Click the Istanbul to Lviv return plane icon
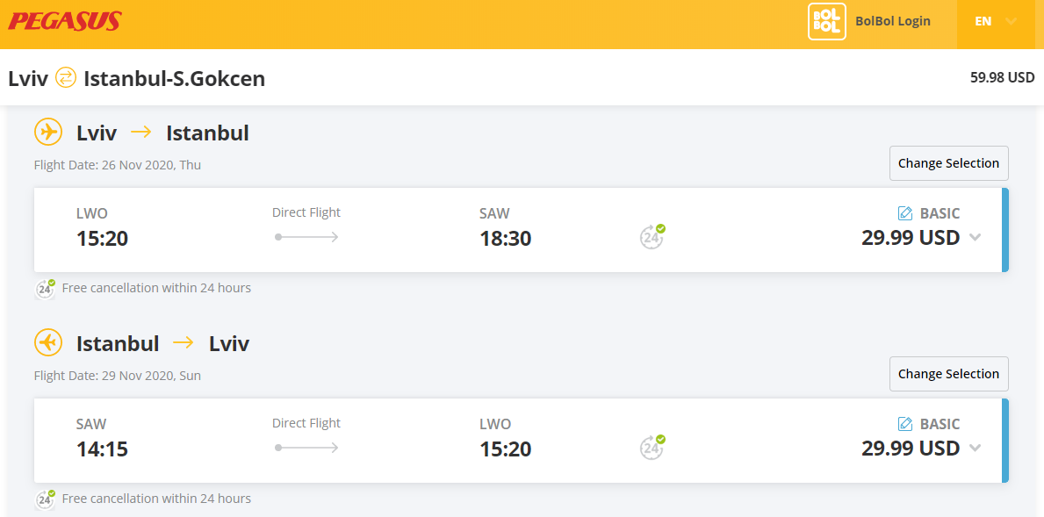Screen dimensions: 1044x517 tap(48, 343)
